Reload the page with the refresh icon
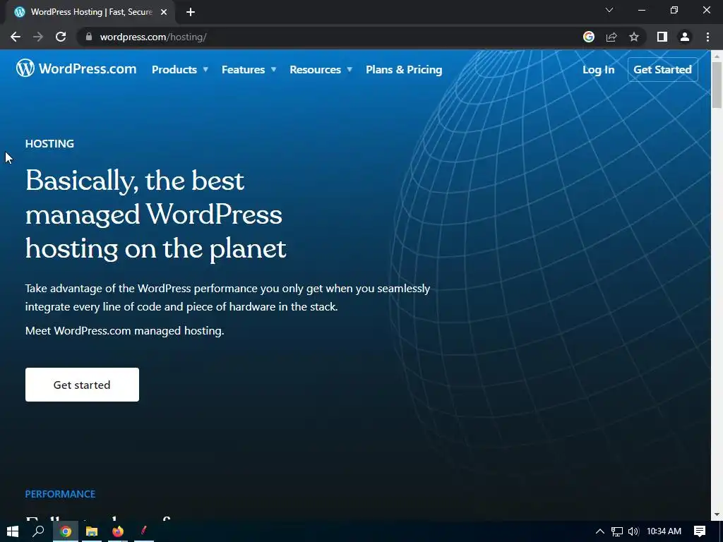The image size is (723, 542). pyautogui.click(x=61, y=37)
